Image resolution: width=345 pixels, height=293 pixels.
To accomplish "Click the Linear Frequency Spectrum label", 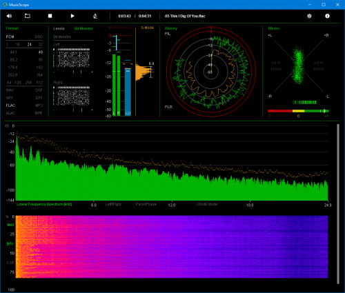I will [x=44, y=204].
